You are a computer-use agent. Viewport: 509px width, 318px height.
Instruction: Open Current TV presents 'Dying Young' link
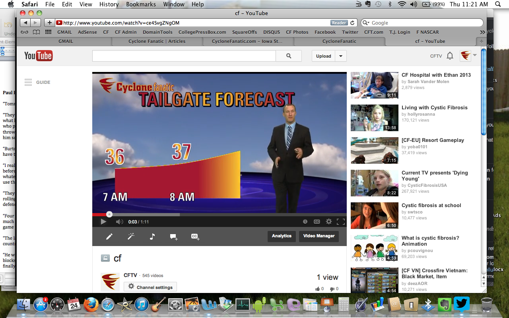coord(435,176)
